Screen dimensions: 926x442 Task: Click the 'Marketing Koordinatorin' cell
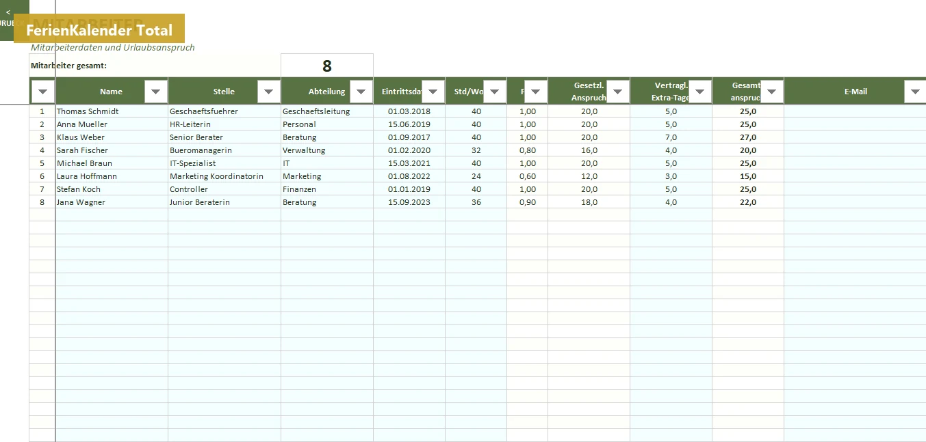224,176
